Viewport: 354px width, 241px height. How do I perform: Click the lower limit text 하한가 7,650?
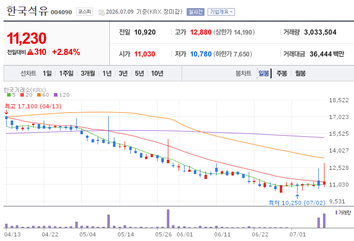click(232, 54)
